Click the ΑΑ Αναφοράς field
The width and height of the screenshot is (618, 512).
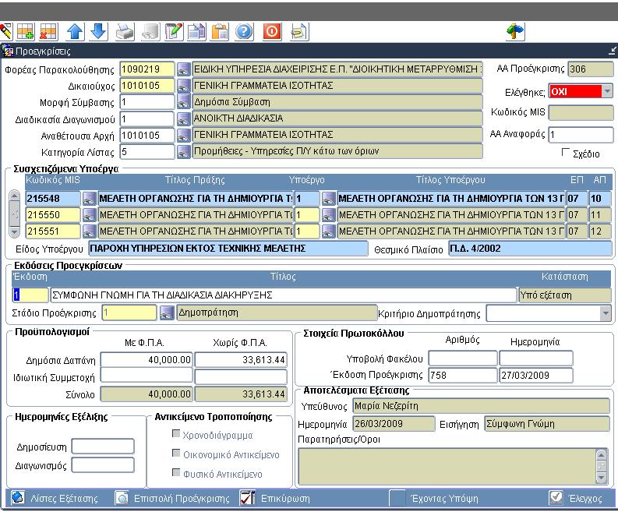pos(581,134)
